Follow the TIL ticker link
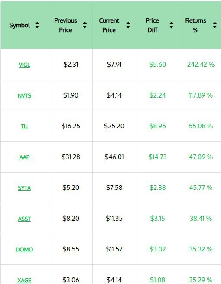This screenshot has width=221, height=284. click(24, 127)
